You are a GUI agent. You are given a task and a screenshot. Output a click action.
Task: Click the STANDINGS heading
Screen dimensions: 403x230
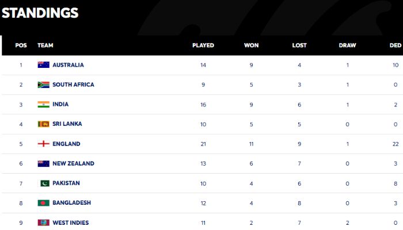point(40,13)
